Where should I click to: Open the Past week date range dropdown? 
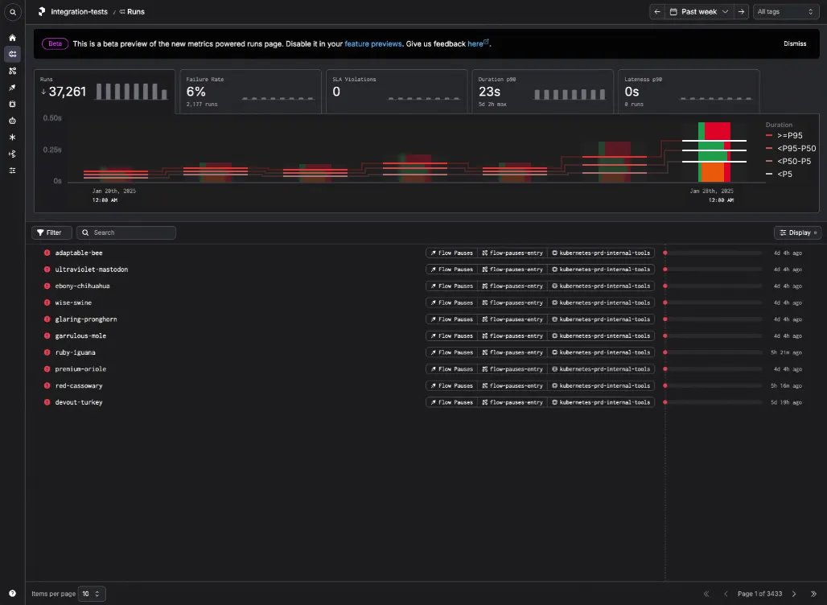[699, 11]
